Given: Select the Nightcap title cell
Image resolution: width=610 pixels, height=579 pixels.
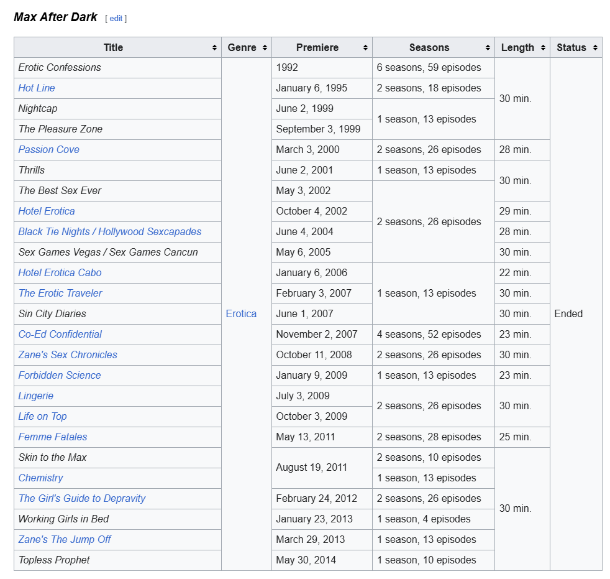Looking at the screenshot, I should click(x=117, y=109).
